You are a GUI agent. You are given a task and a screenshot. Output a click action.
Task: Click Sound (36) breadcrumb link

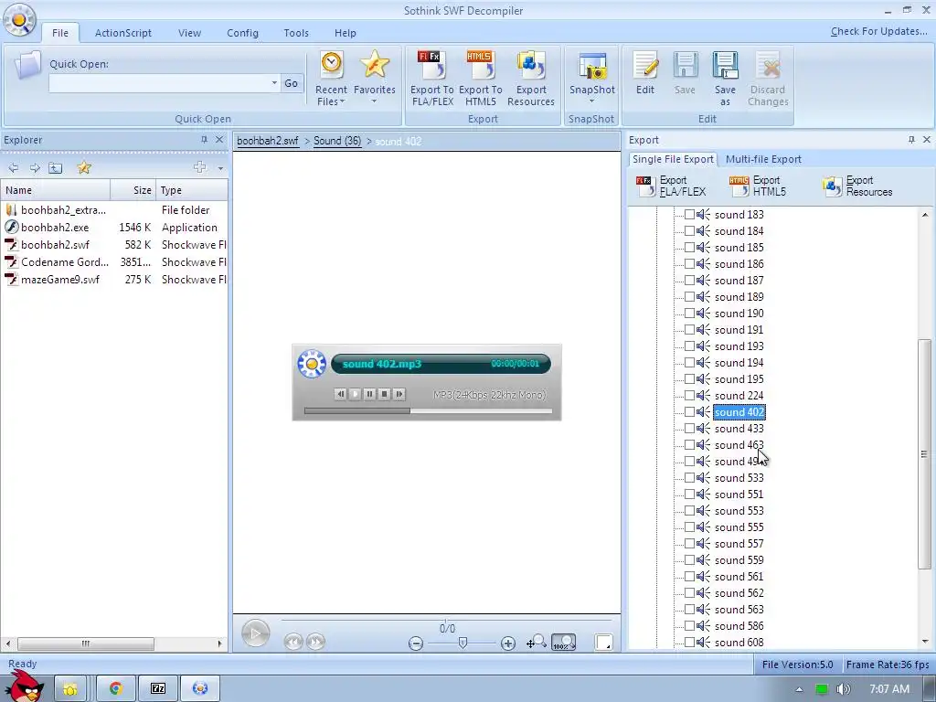337,141
